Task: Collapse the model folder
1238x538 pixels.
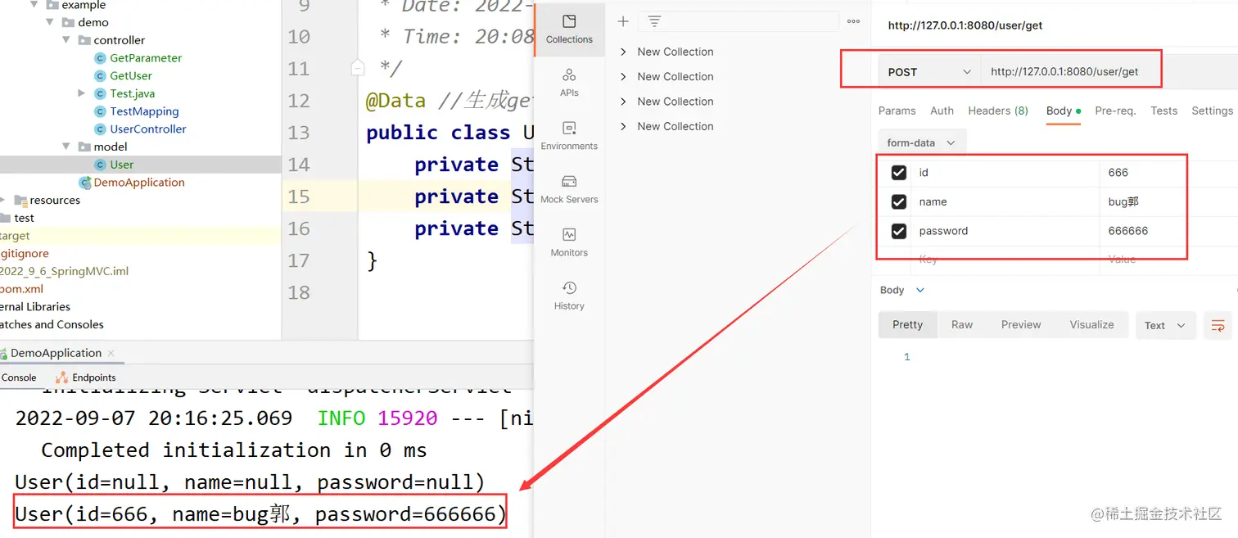Action: (x=66, y=147)
